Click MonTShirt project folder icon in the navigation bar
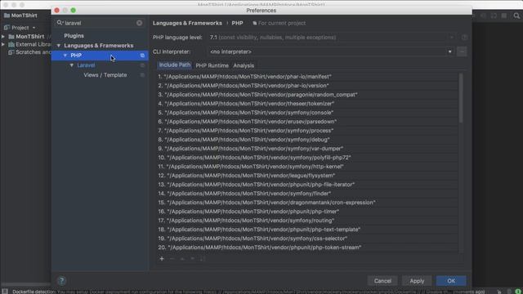 pos(7,16)
